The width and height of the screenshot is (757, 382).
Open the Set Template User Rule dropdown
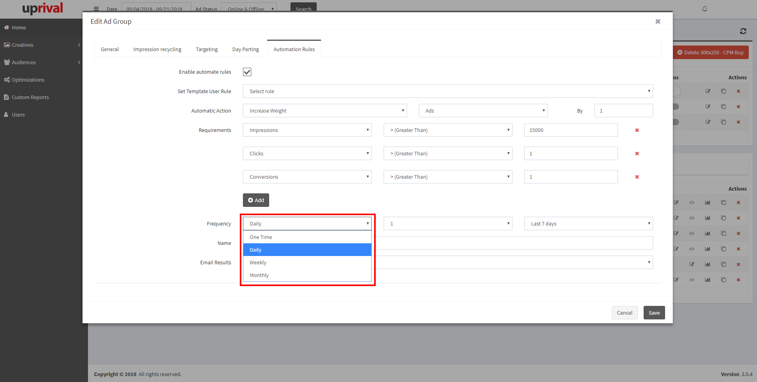pyautogui.click(x=448, y=91)
